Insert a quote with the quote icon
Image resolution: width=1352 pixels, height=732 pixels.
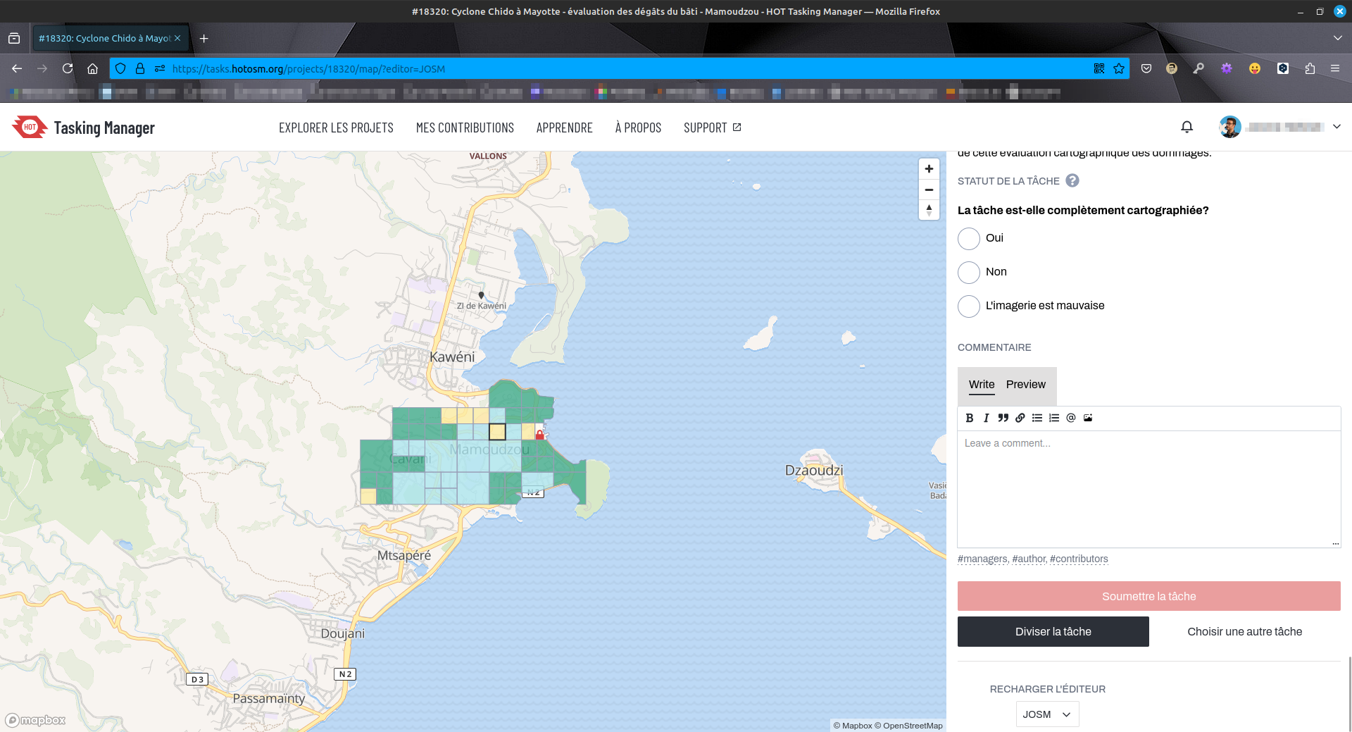click(x=1003, y=418)
